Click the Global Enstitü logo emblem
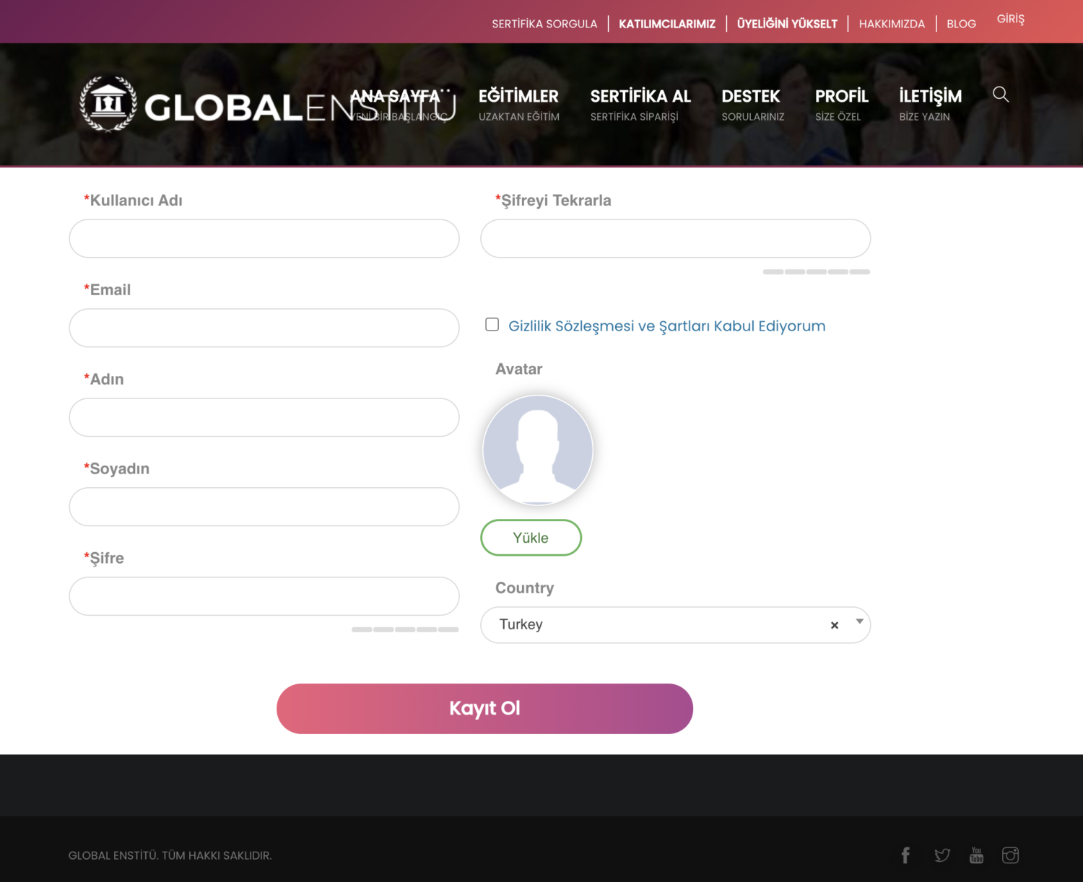The width and height of the screenshot is (1083, 882). click(x=108, y=104)
